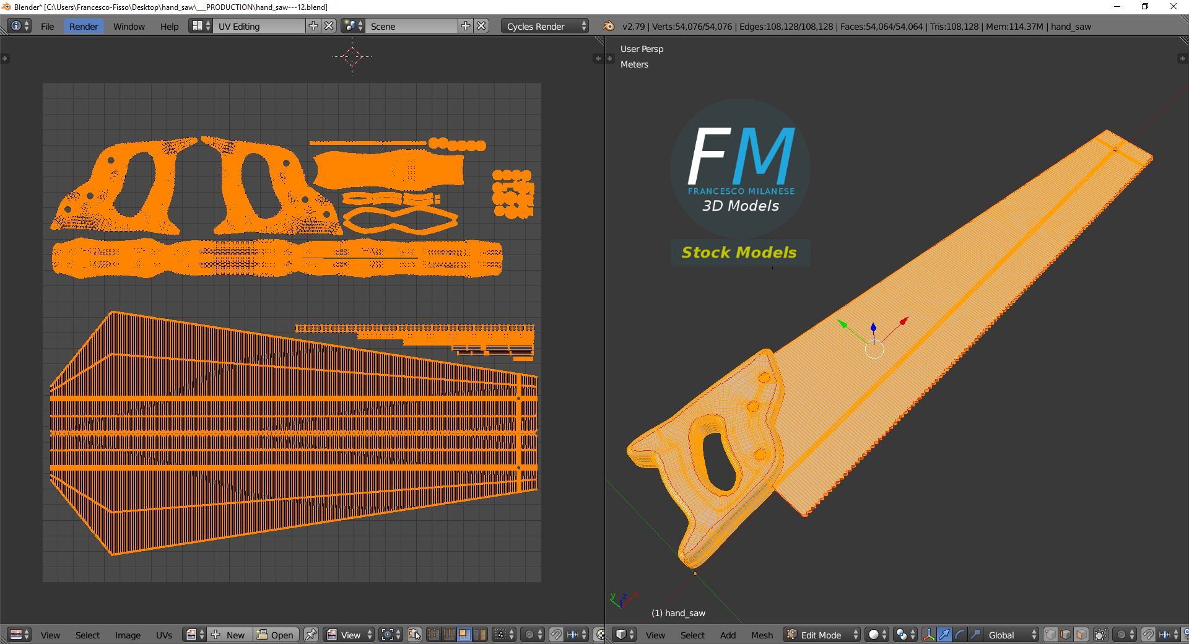Open the Cycles Render engine dropdown
The image size is (1189, 644).
[x=545, y=26]
